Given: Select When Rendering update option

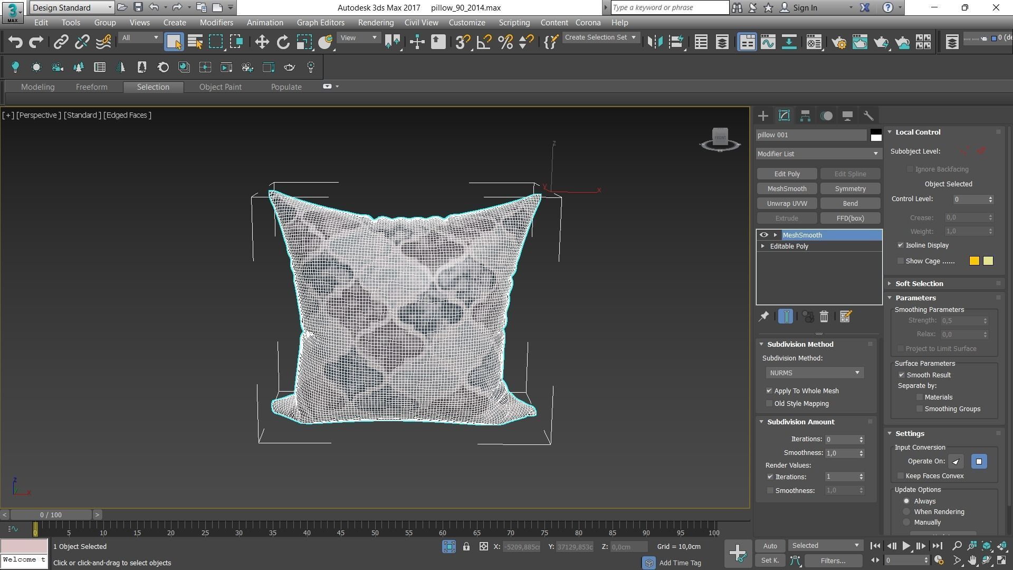Looking at the screenshot, I should tap(906, 512).
